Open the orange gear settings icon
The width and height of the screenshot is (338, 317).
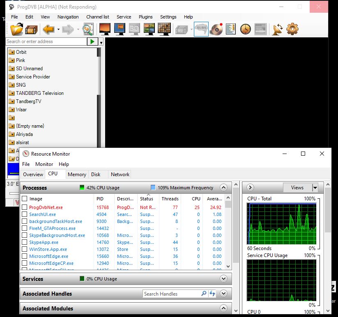click(292, 29)
